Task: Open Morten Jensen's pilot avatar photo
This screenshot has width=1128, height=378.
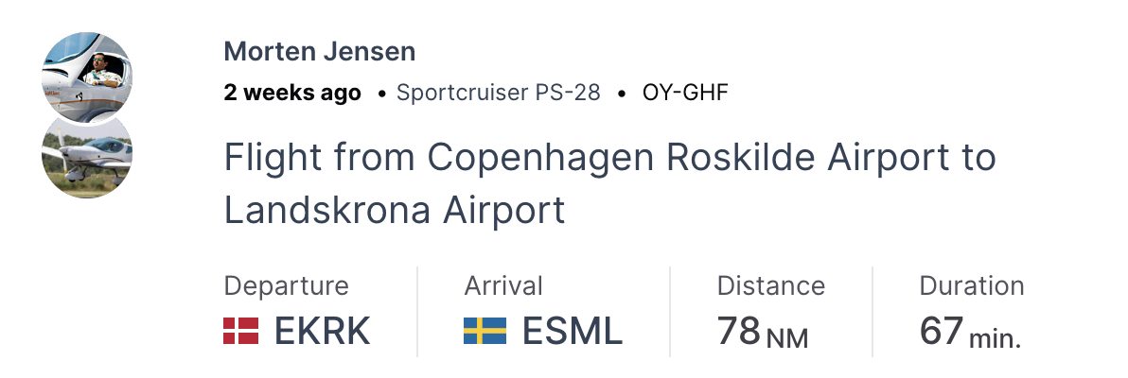Action: (88, 74)
